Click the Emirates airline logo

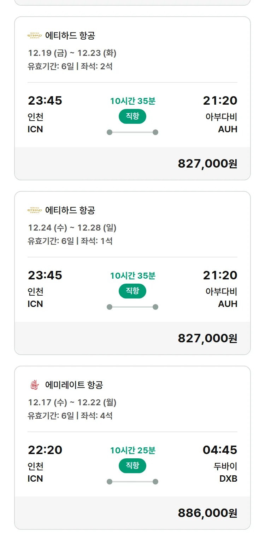(35, 385)
